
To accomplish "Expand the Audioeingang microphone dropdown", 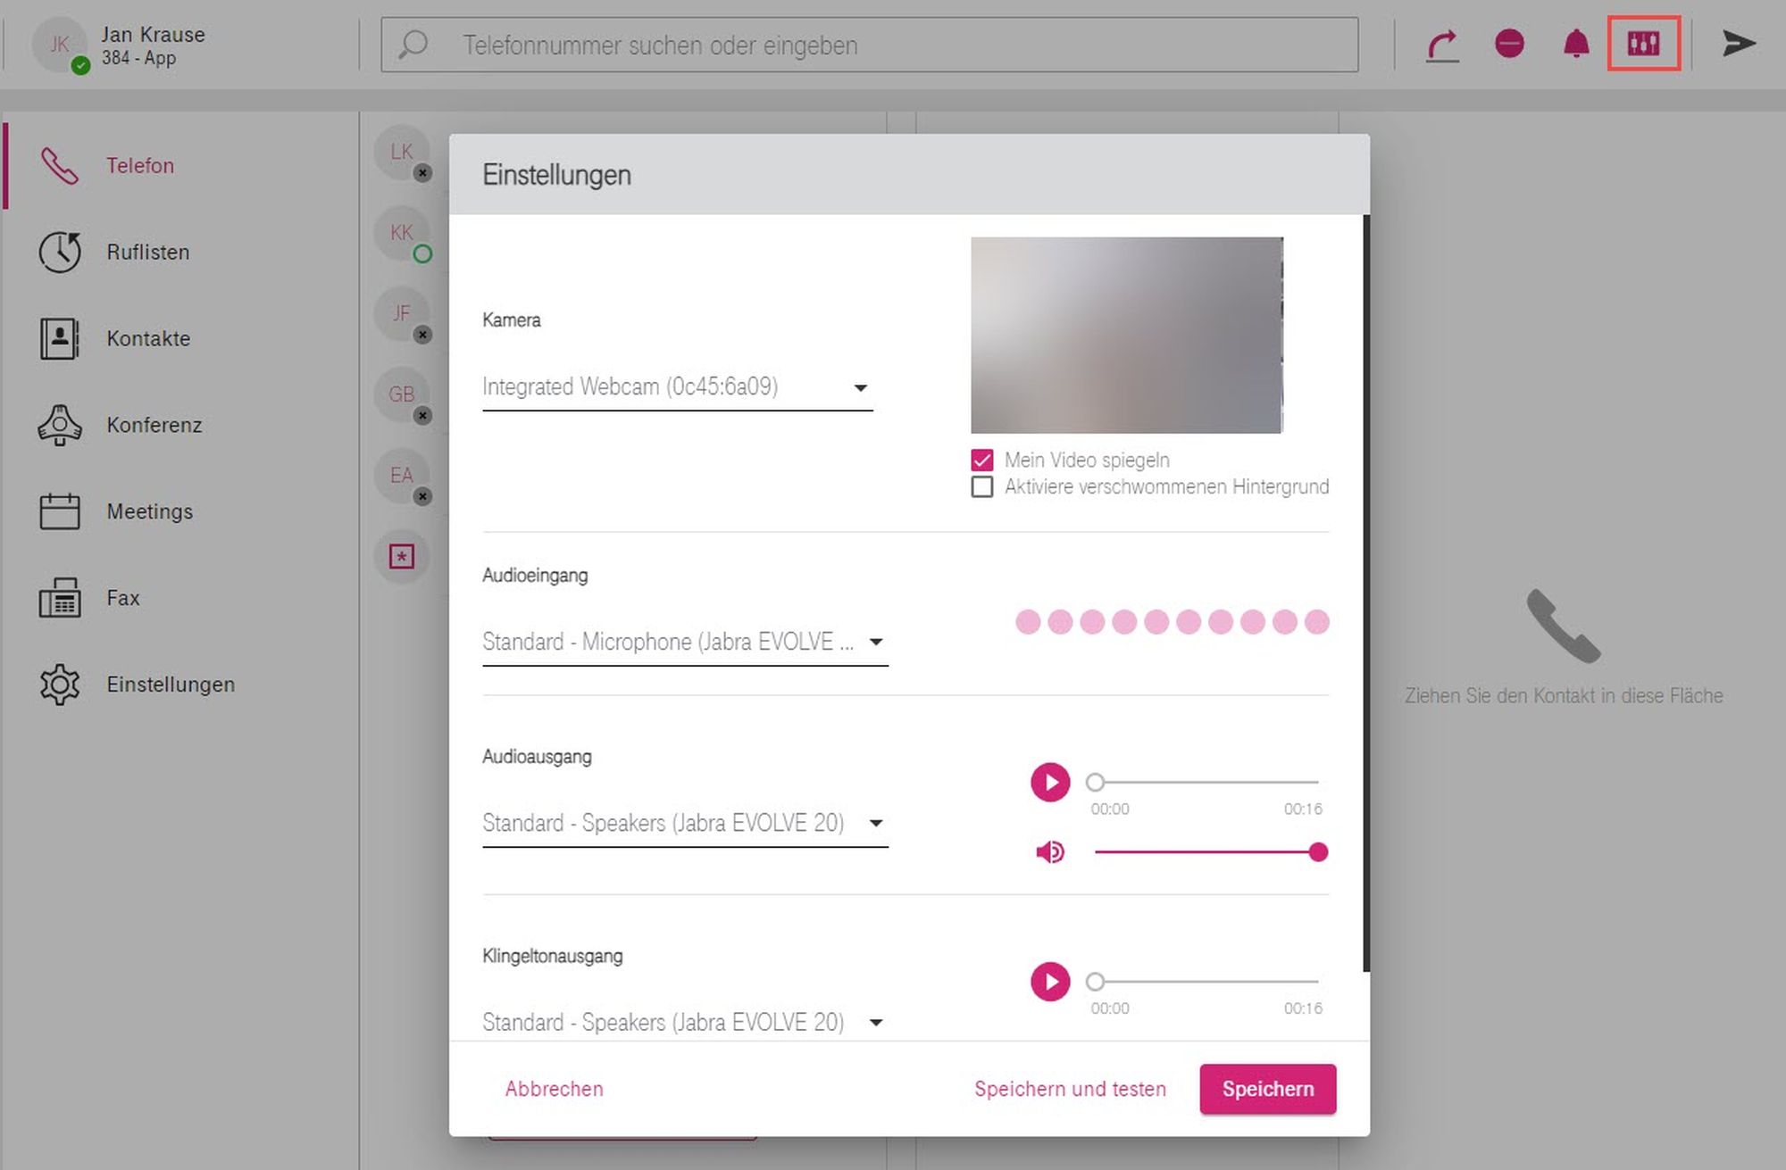I will click(x=685, y=643).
